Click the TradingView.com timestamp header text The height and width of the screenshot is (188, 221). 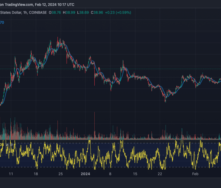(x=37, y=5)
